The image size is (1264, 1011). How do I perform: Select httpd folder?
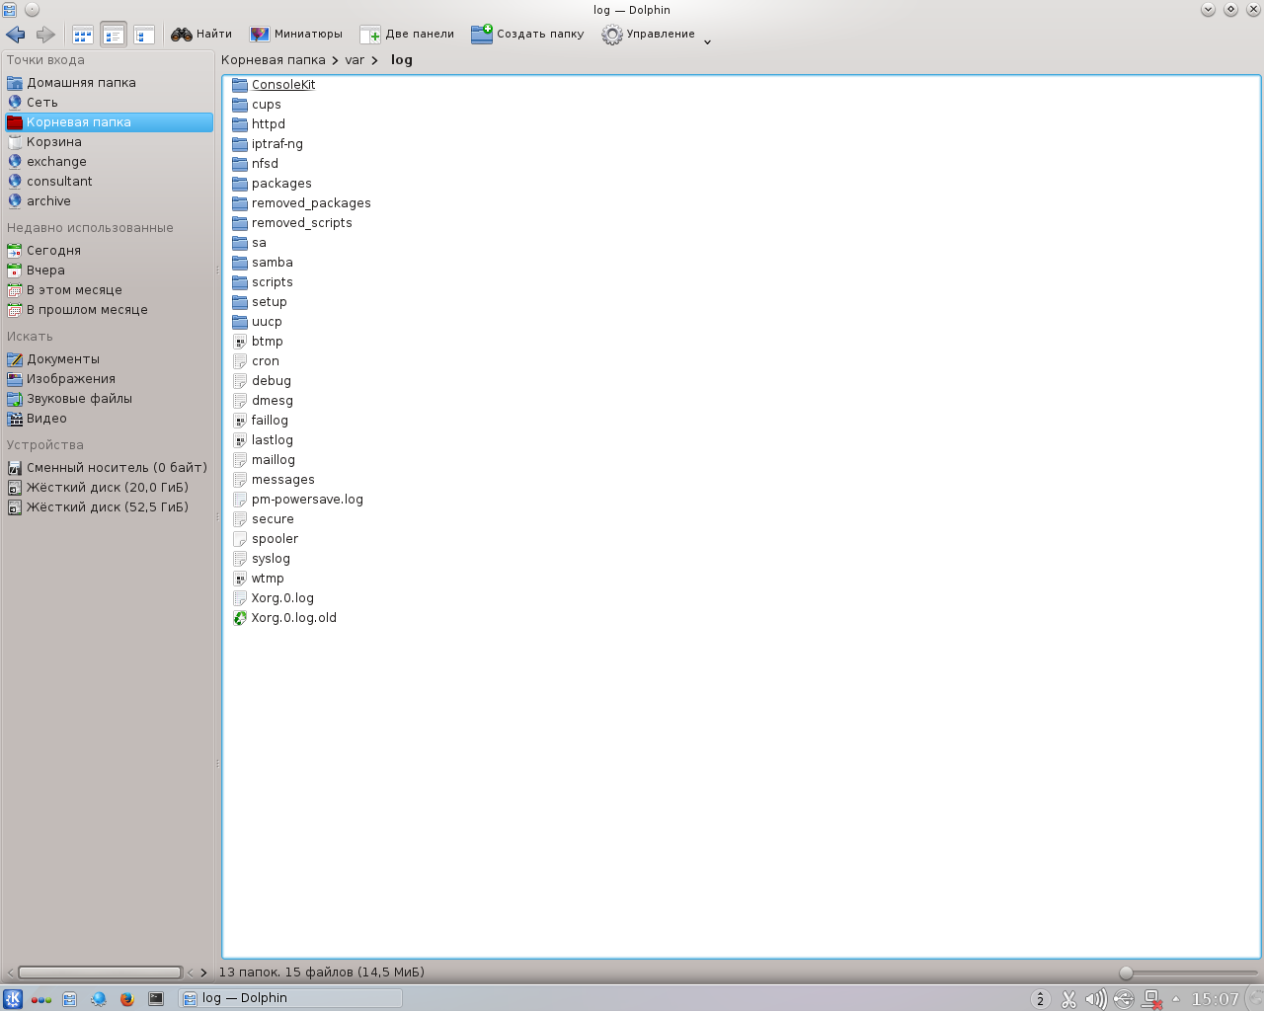coord(259,124)
